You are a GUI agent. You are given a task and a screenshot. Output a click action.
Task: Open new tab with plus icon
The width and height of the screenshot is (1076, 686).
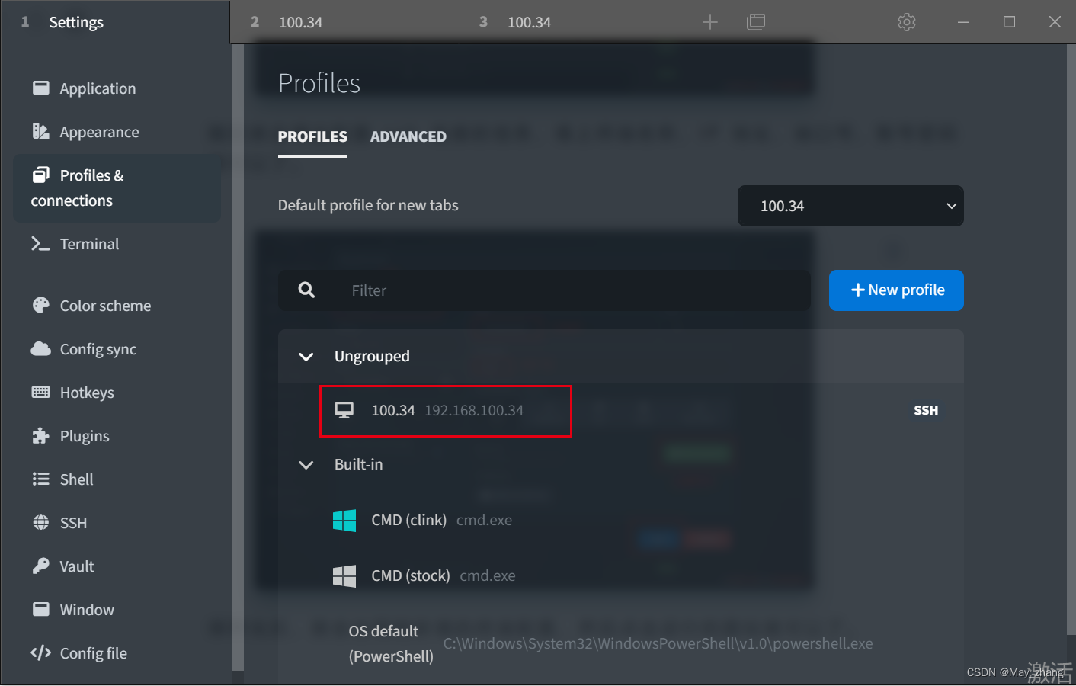(709, 22)
